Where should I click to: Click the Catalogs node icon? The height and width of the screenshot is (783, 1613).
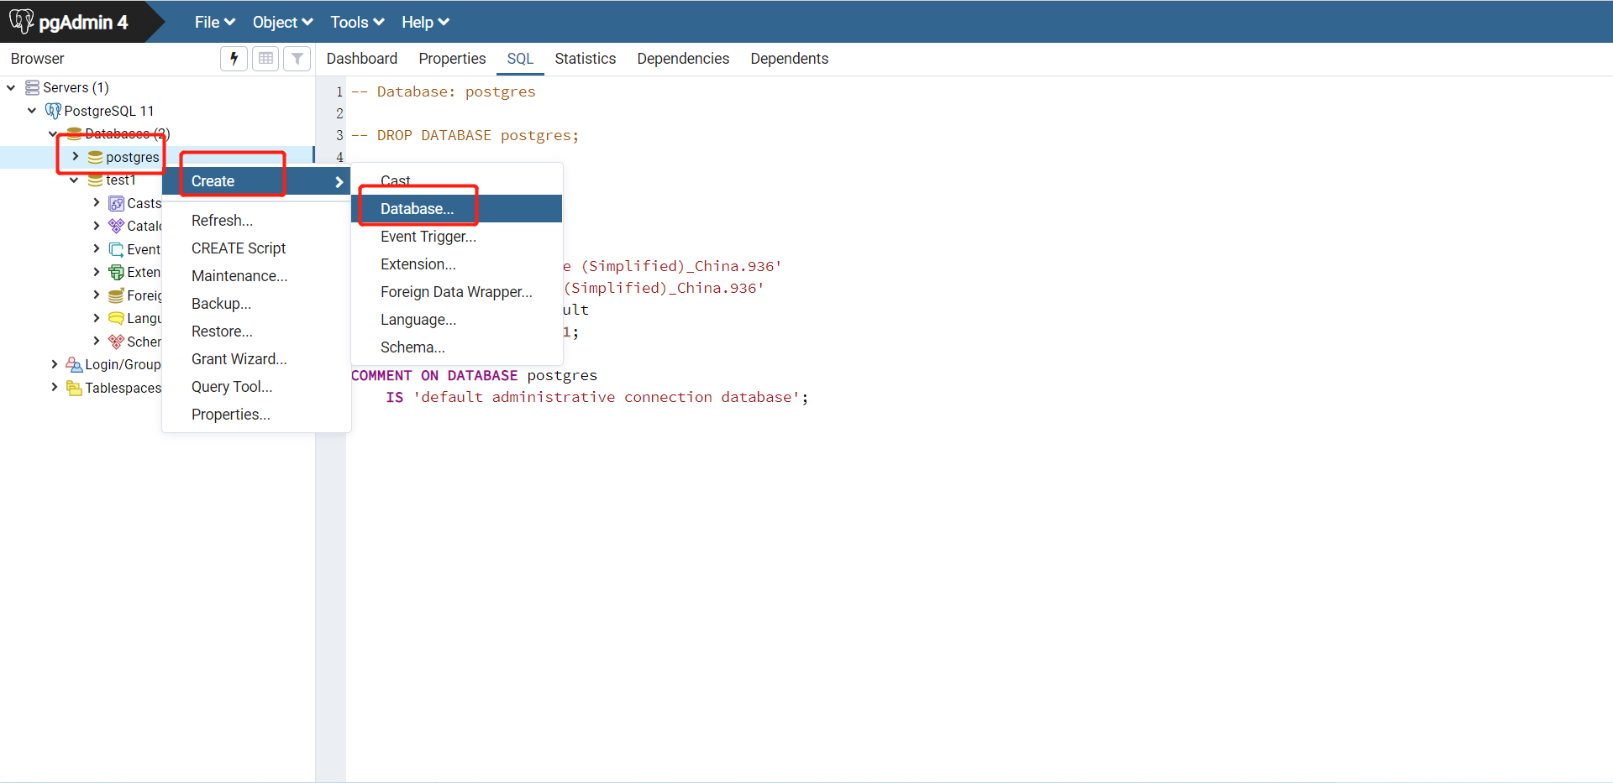(x=116, y=226)
